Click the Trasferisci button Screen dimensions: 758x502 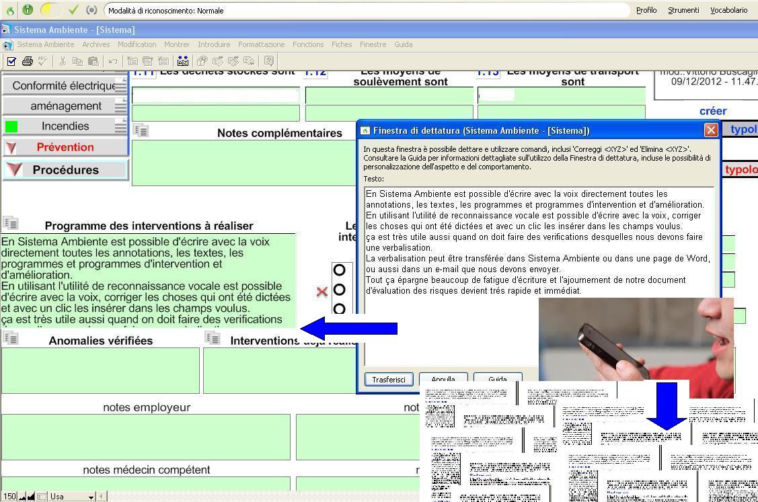(x=389, y=380)
